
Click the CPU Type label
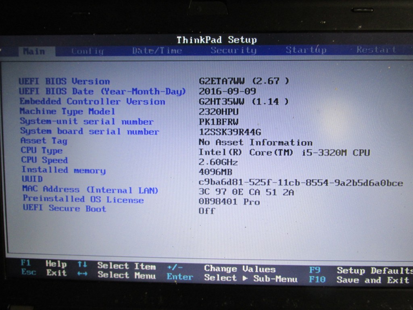tap(42, 150)
